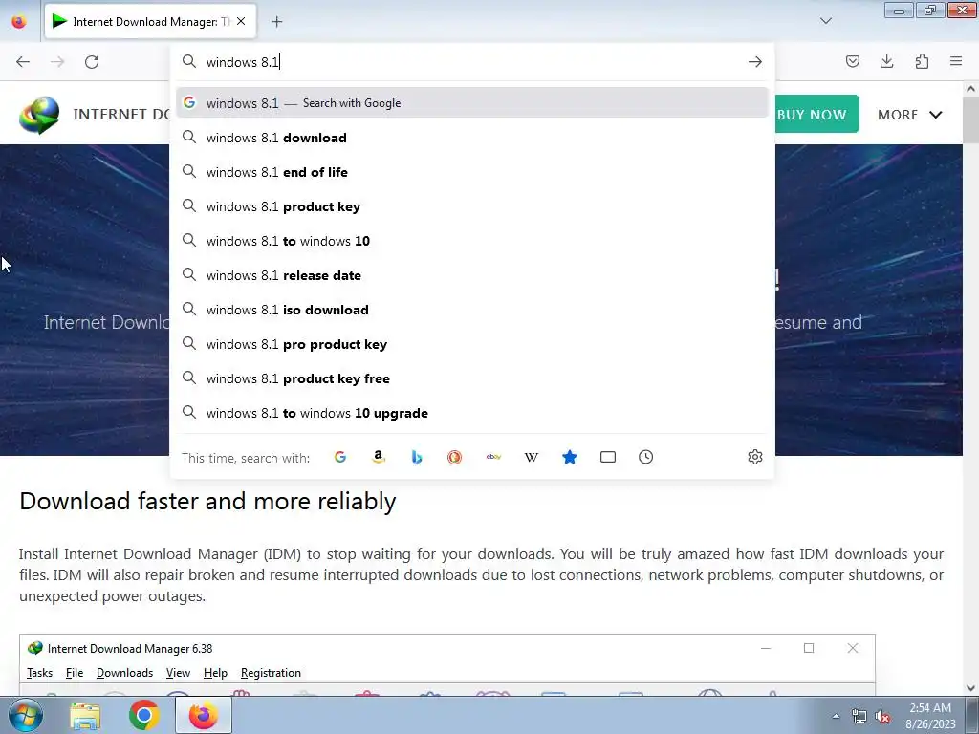Pick 'windows 8.1 to windows 10 upgrade'
The height and width of the screenshot is (734, 979).
472,413
